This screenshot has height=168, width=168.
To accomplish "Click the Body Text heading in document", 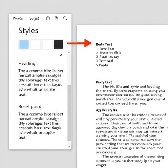I will [x=104, y=44].
